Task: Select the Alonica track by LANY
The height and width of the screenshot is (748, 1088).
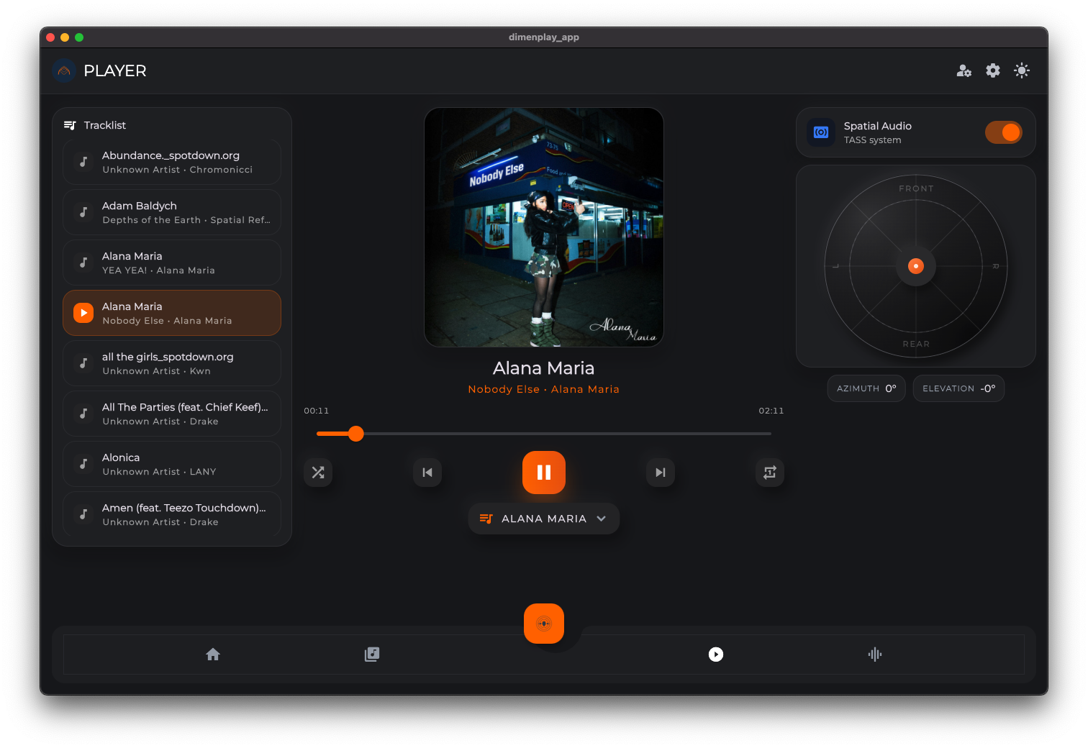Action: coord(172,464)
